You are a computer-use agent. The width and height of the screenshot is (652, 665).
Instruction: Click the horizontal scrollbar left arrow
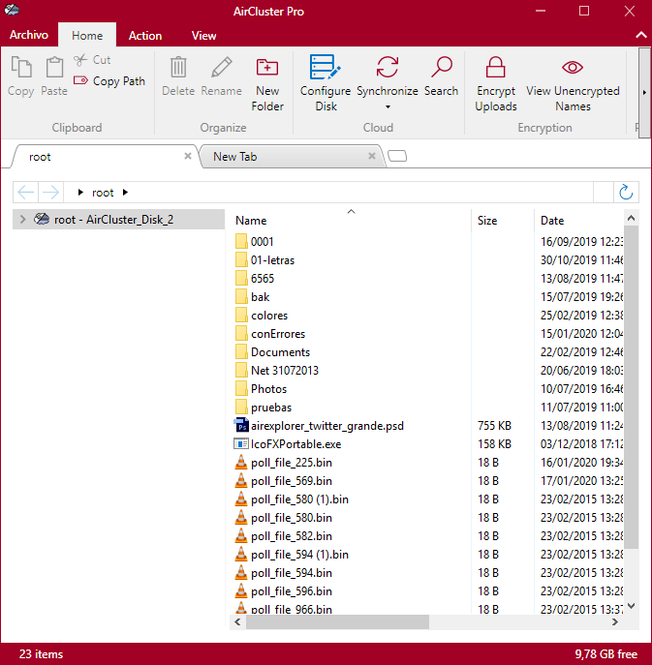click(x=237, y=622)
